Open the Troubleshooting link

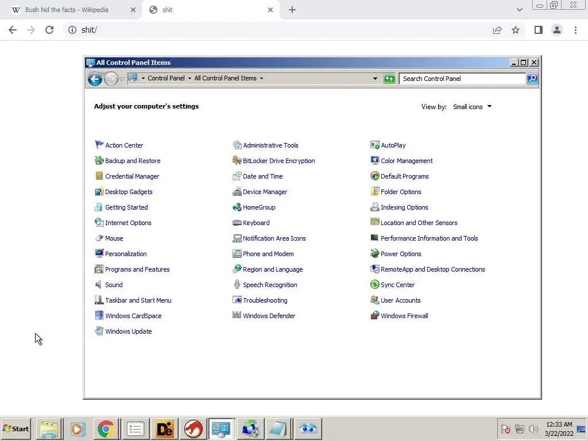265,300
